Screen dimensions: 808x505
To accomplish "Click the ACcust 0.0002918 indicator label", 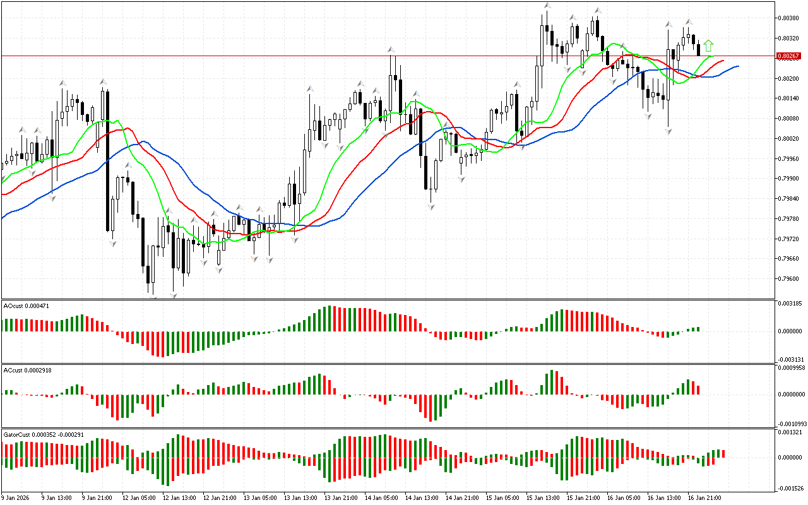I will click(x=27, y=370).
